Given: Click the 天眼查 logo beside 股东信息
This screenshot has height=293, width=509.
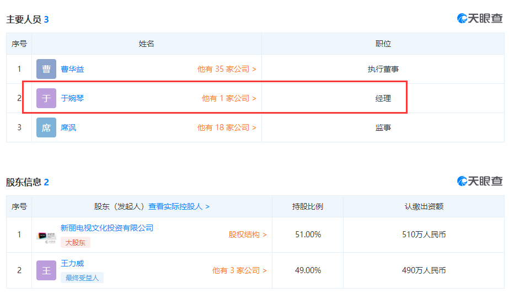Looking at the screenshot, I should point(480,181).
